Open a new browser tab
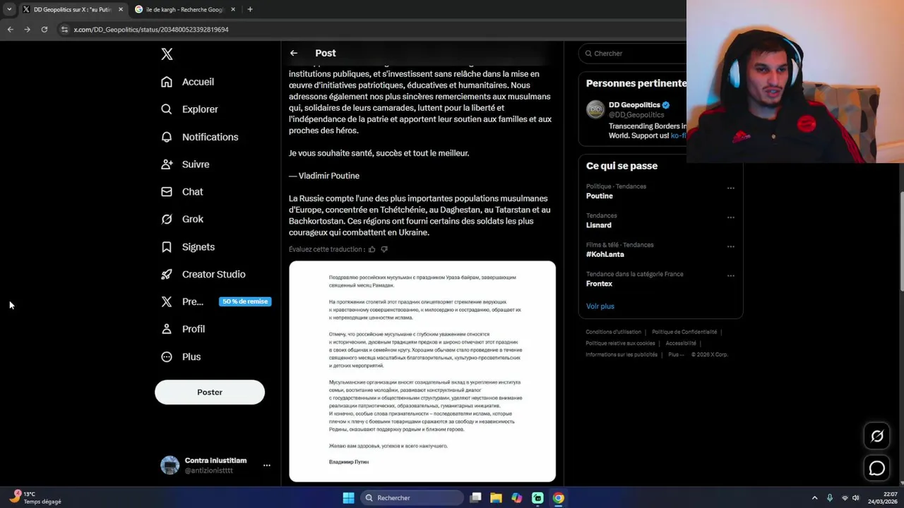This screenshot has width=904, height=508. pos(250,9)
